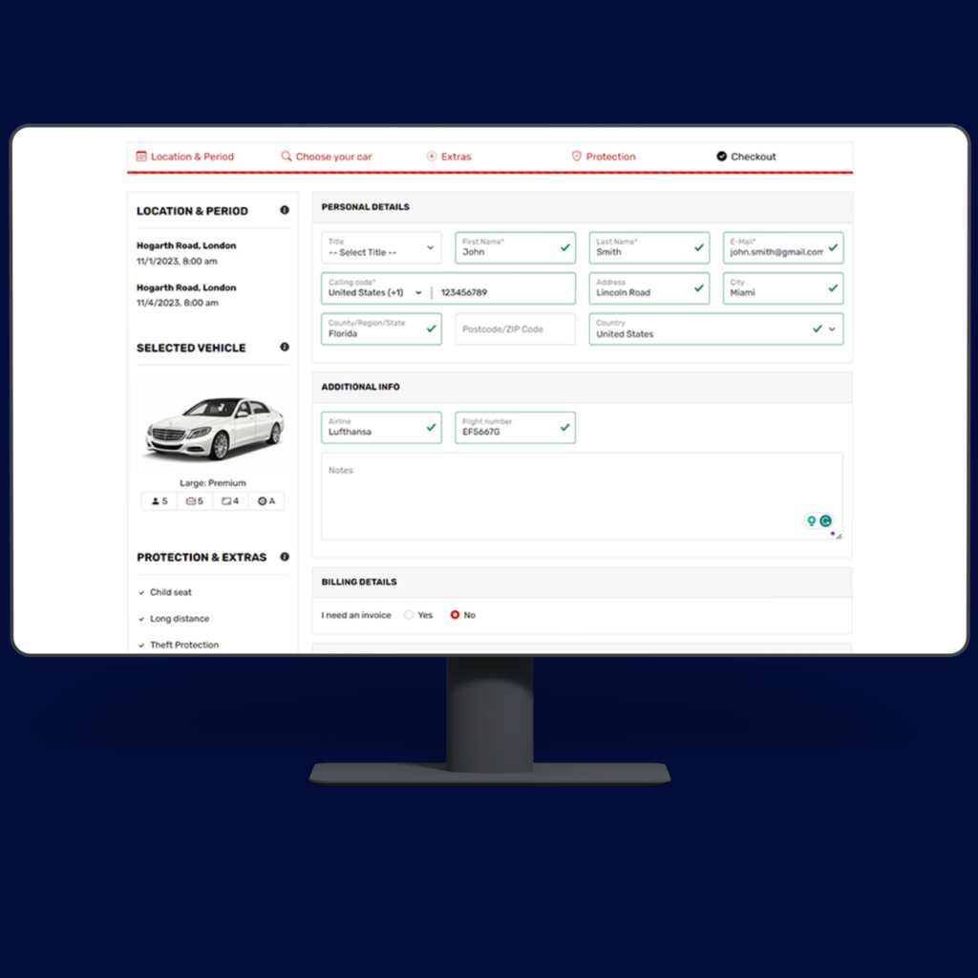Click the info icon beside Protection & Extras
The width and height of the screenshot is (978, 978).
point(284,557)
